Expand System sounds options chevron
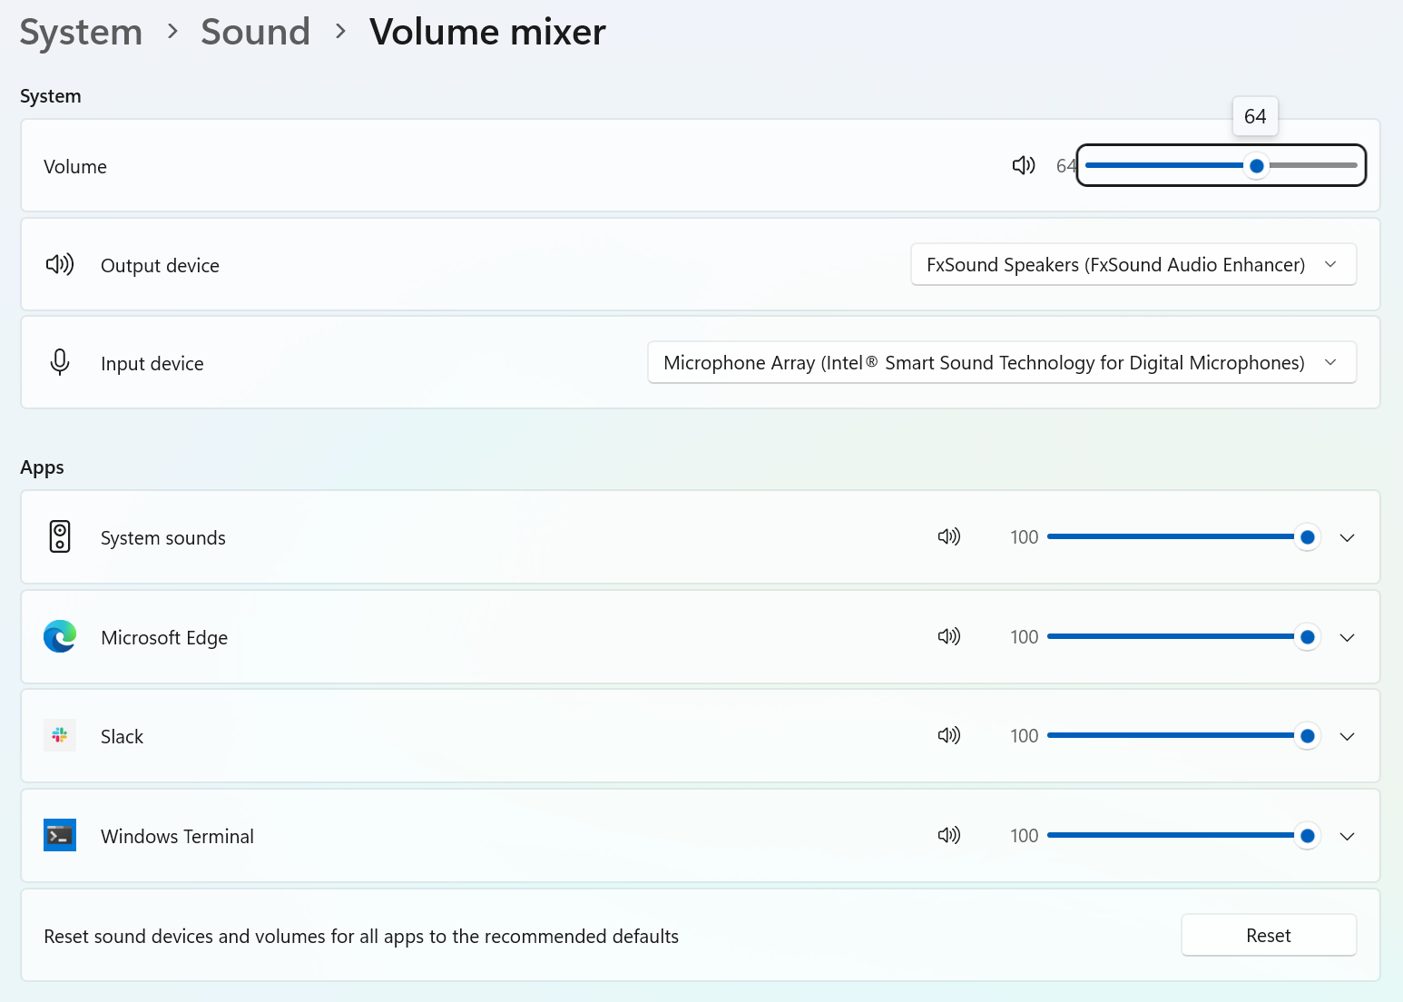Image resolution: width=1403 pixels, height=1002 pixels. [1348, 537]
